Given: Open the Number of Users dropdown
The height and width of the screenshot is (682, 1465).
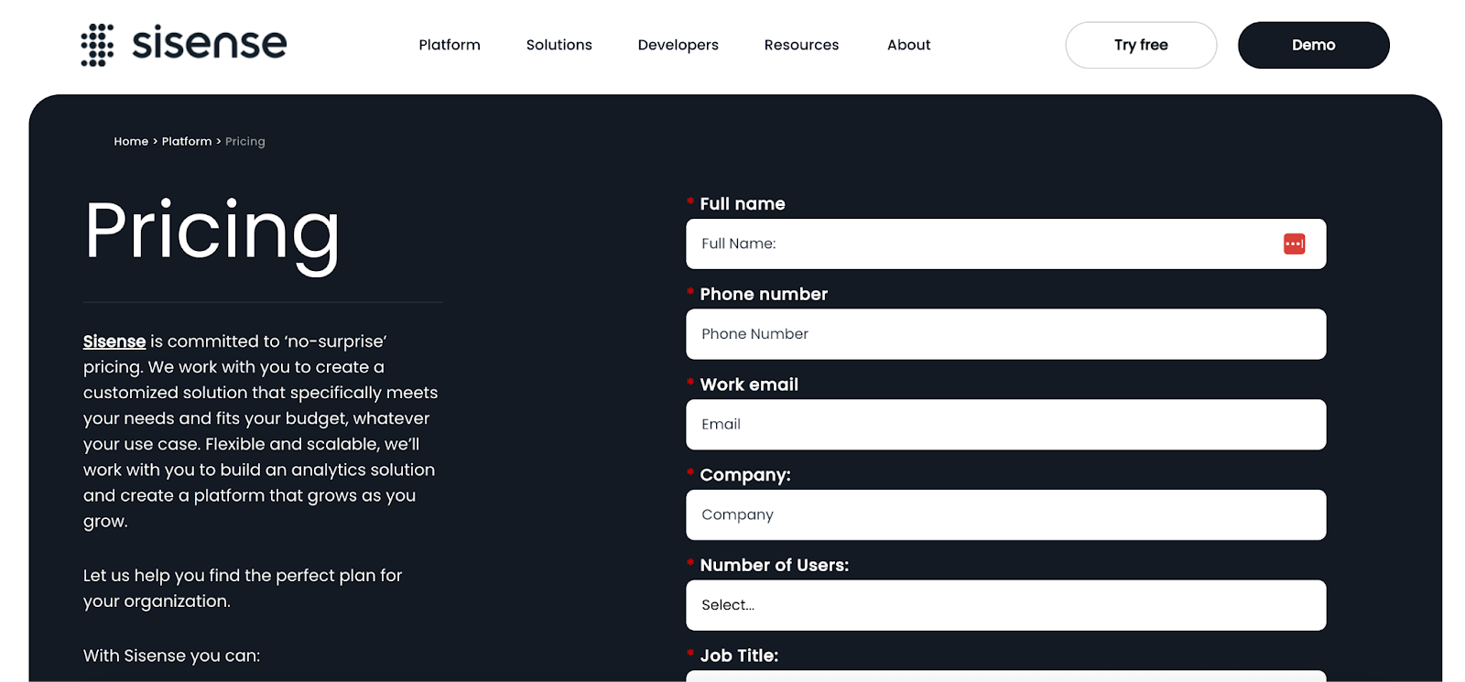Looking at the screenshot, I should (1005, 605).
